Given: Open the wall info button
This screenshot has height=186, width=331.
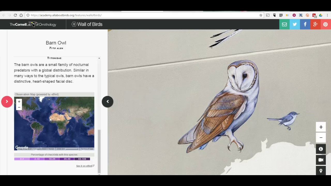Looking at the screenshot, I should [x=321, y=149].
